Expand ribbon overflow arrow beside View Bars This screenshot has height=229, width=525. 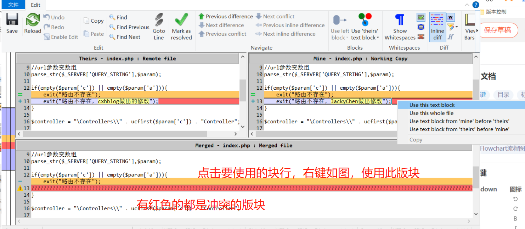(477, 30)
